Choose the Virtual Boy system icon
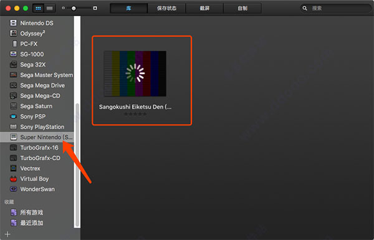This screenshot has width=374, height=240. 13,179
